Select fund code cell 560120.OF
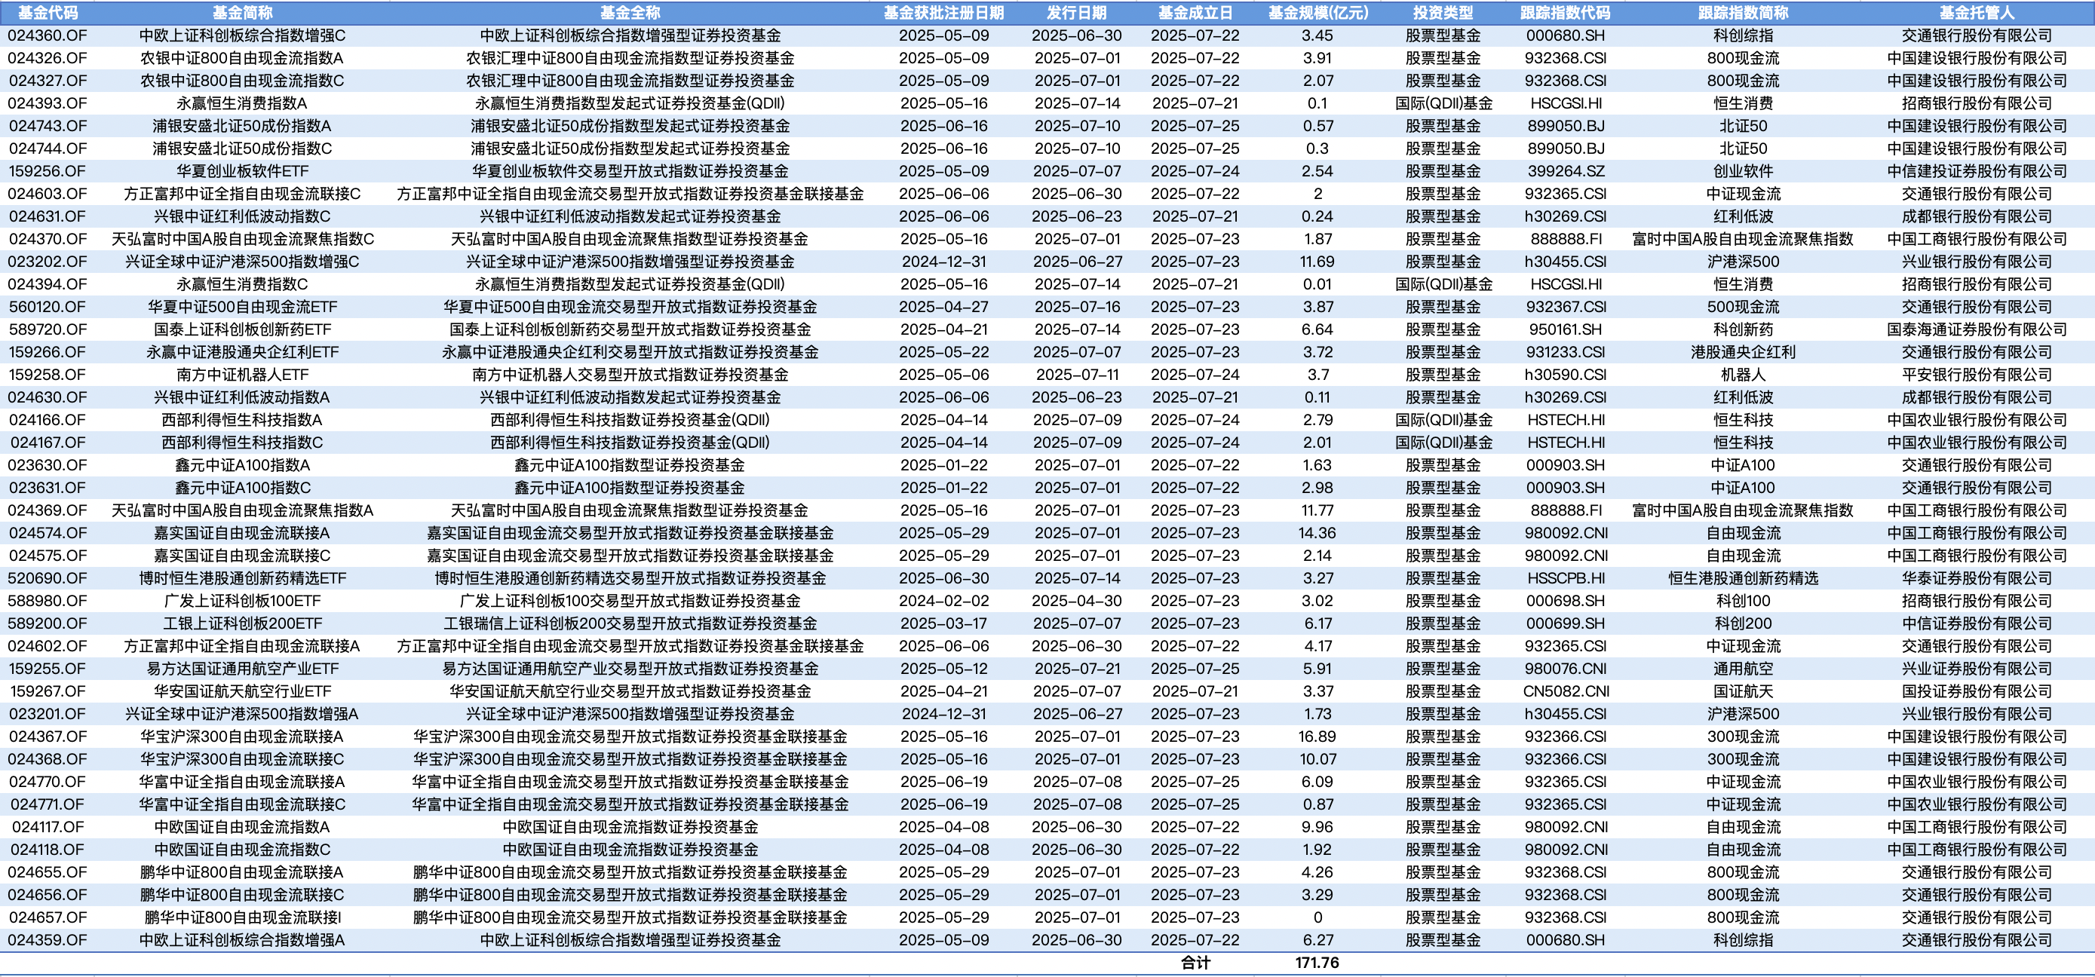This screenshot has height=977, width=2095. tap(48, 308)
